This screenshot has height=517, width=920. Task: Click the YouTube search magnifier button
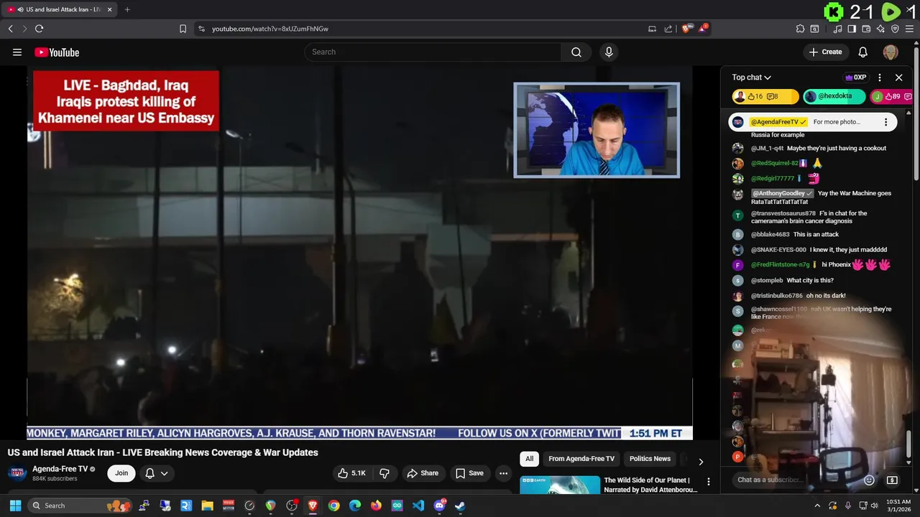pos(576,52)
